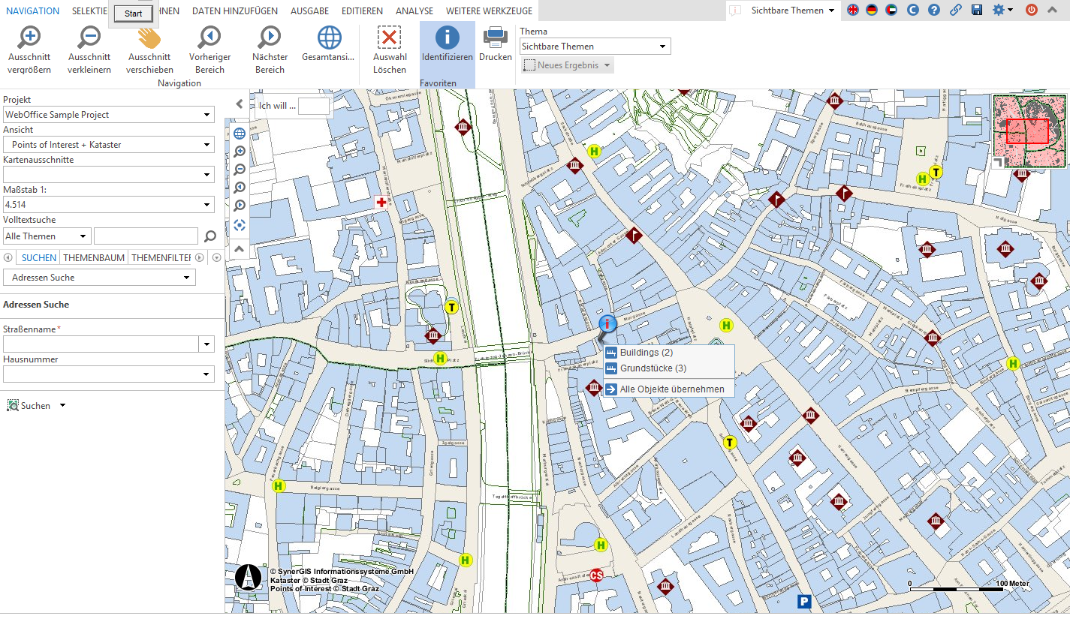Choose Alle Objekte übernehmen in the popup
The image size is (1070, 631).
[673, 389]
